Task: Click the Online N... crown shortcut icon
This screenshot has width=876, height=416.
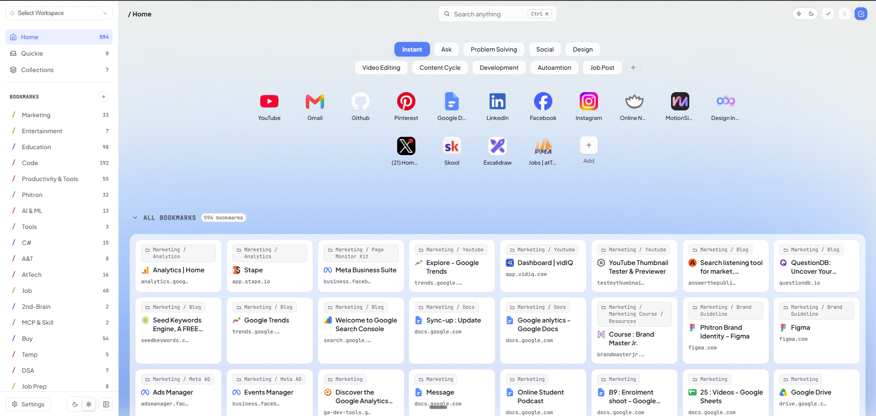Action: pos(635,101)
